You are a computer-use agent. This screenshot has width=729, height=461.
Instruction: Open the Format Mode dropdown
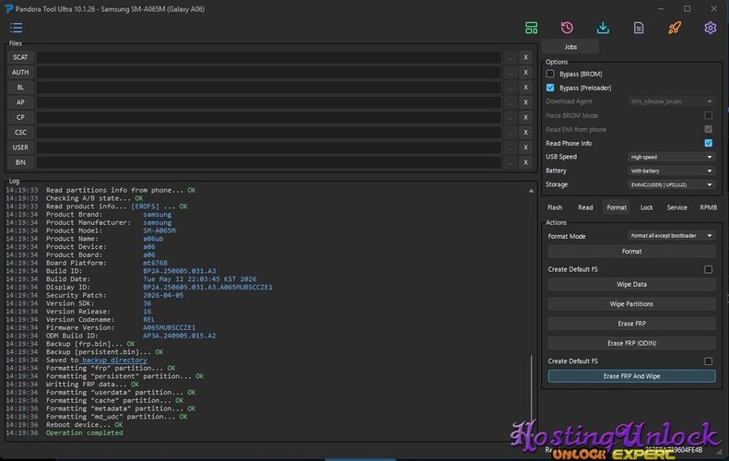point(671,236)
